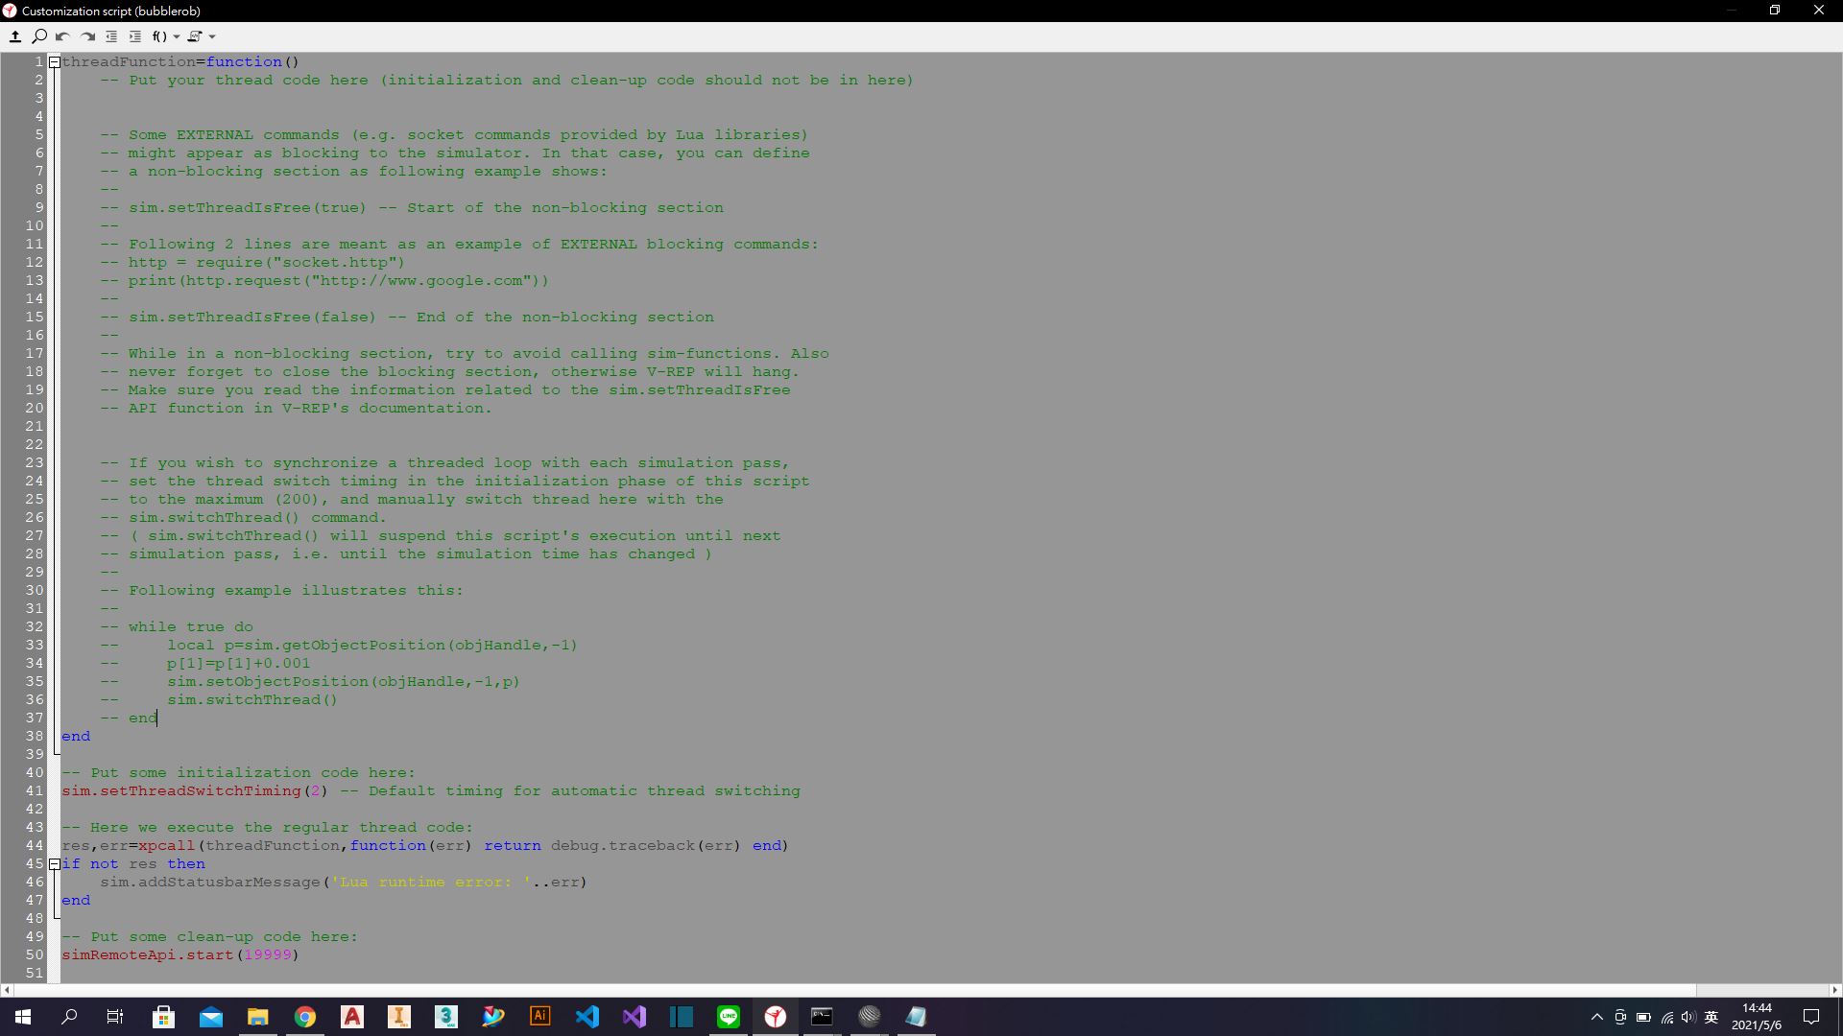Click 'simRemoteApi.start(19999)' on line 50
This screenshot has width=1843, height=1036.
(180, 954)
